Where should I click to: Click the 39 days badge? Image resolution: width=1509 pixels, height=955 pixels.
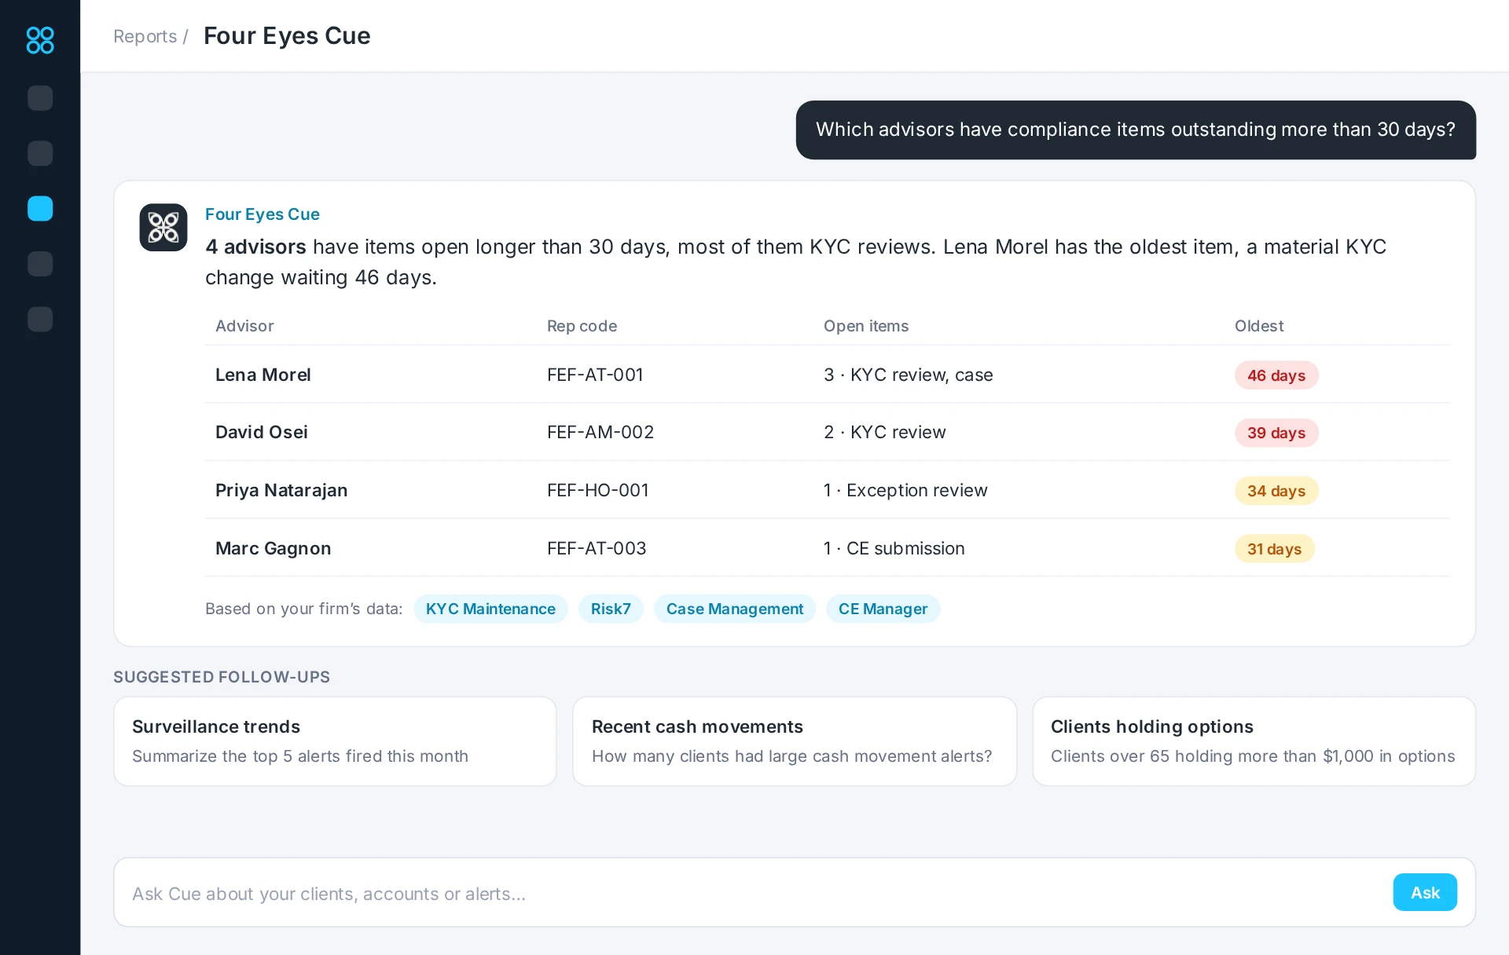pyautogui.click(x=1276, y=433)
